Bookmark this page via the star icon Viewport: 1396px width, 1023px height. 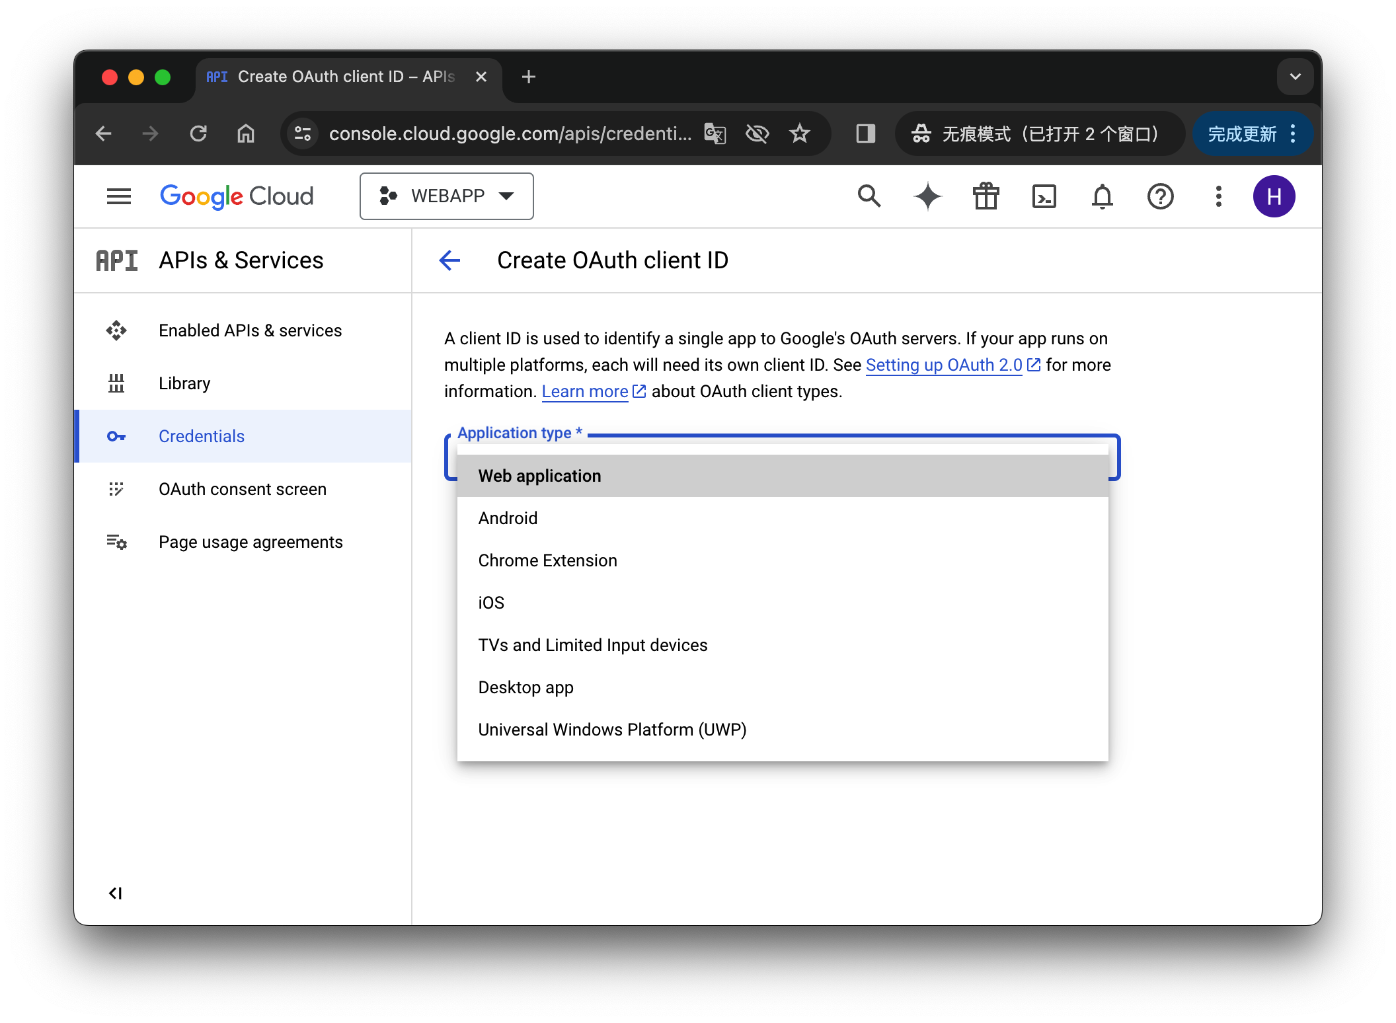pos(800,133)
